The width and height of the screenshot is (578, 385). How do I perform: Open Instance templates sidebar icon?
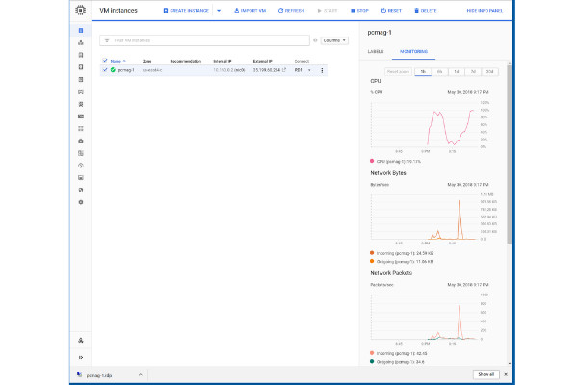coord(81,55)
